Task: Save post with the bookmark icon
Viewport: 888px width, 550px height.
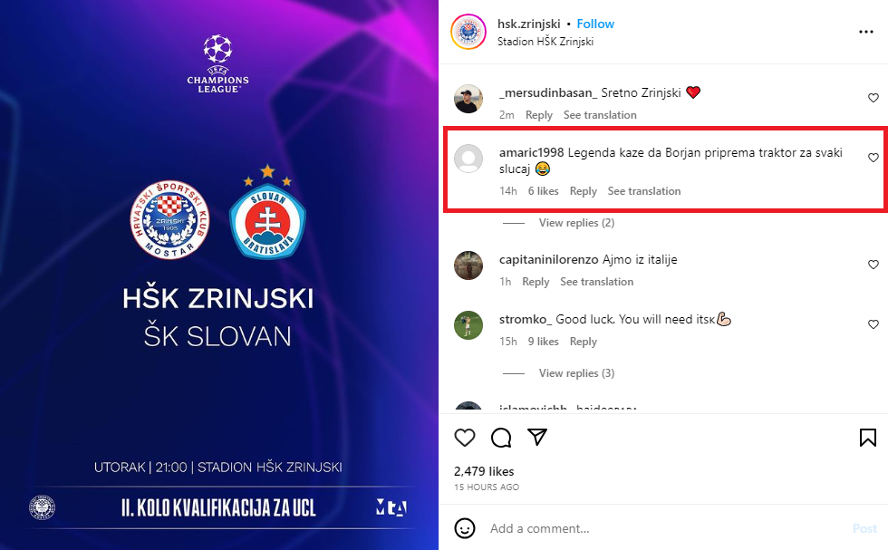Action: click(x=868, y=438)
